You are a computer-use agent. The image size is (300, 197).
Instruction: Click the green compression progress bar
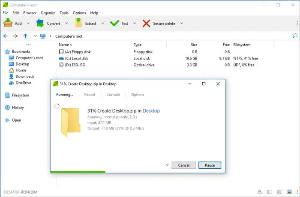click(78, 172)
